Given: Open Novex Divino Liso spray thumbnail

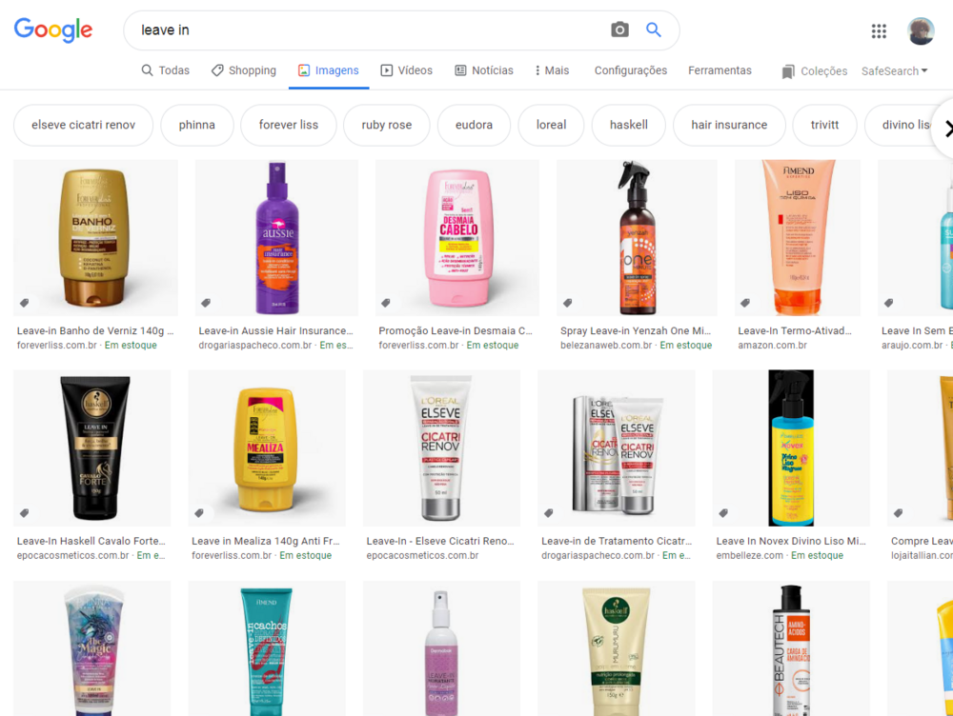Looking at the screenshot, I should (791, 448).
